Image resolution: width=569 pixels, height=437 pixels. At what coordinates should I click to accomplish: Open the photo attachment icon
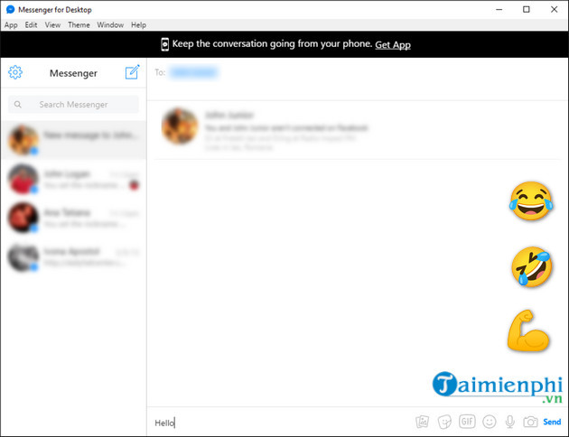point(422,422)
